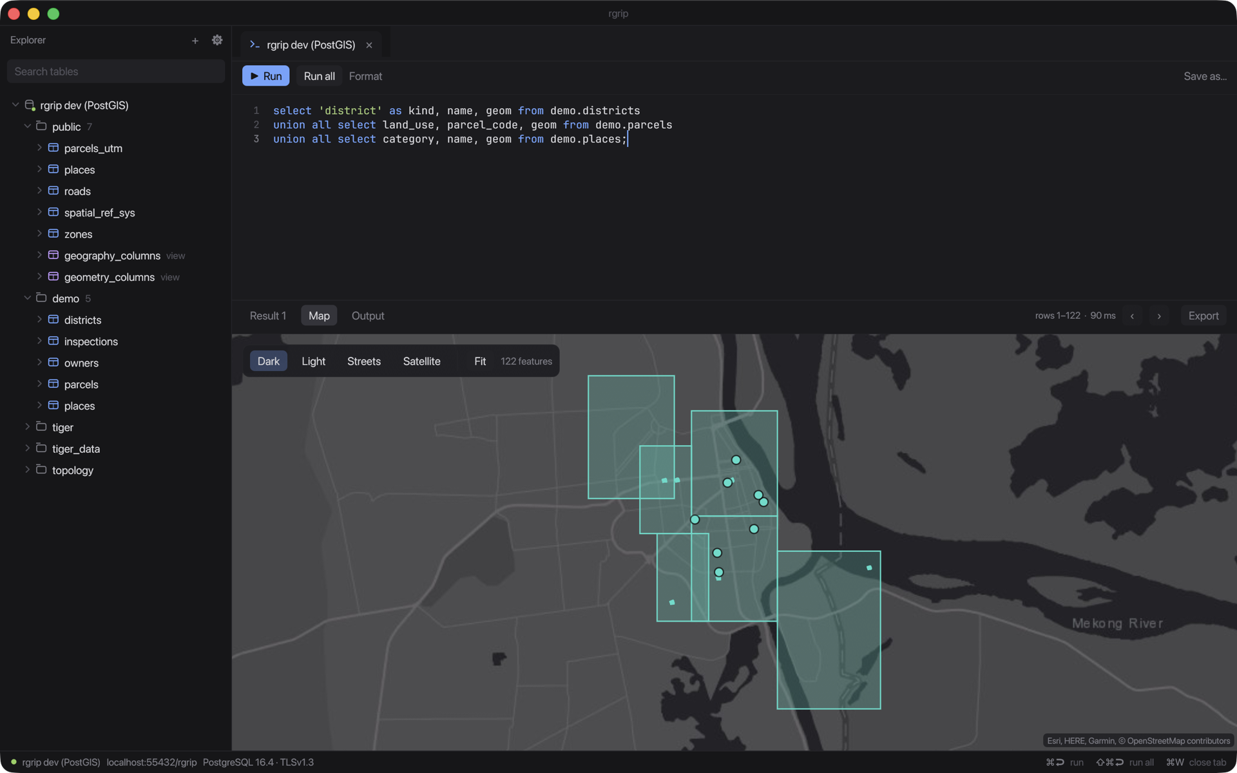Switch basemap to Streets
1237x773 pixels.
click(x=364, y=361)
